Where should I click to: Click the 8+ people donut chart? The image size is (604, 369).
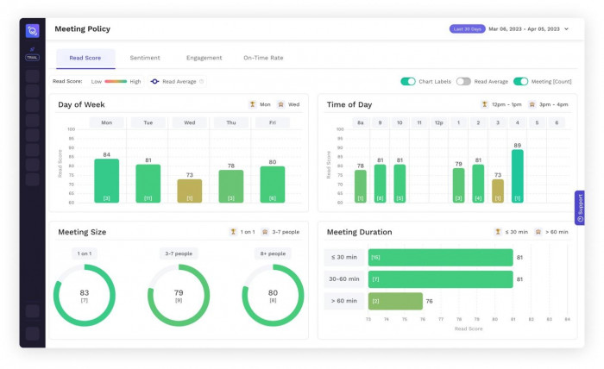tap(273, 296)
